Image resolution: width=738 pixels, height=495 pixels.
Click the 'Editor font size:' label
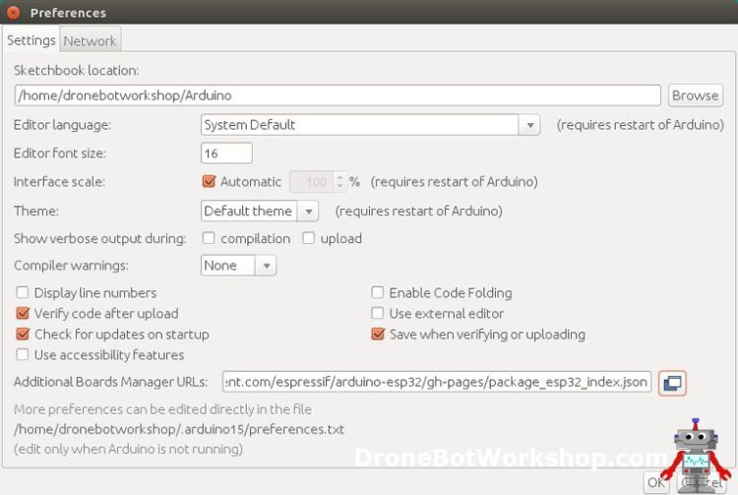pyautogui.click(x=60, y=154)
